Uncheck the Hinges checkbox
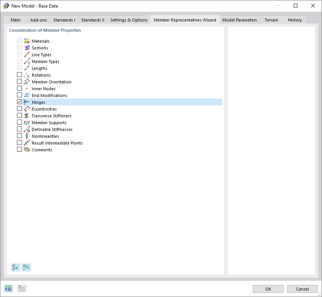322x297 pixels. (20, 102)
